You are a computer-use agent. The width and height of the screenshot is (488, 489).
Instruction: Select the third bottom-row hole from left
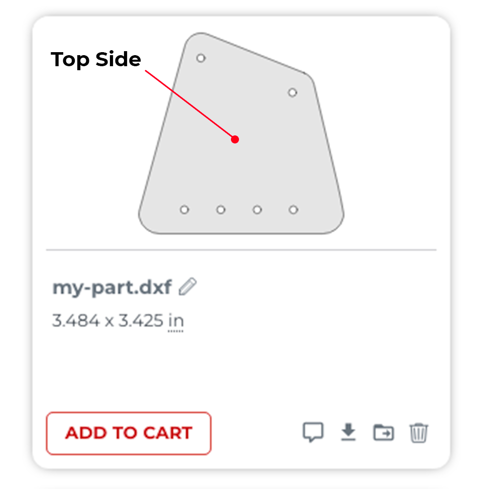point(257,210)
